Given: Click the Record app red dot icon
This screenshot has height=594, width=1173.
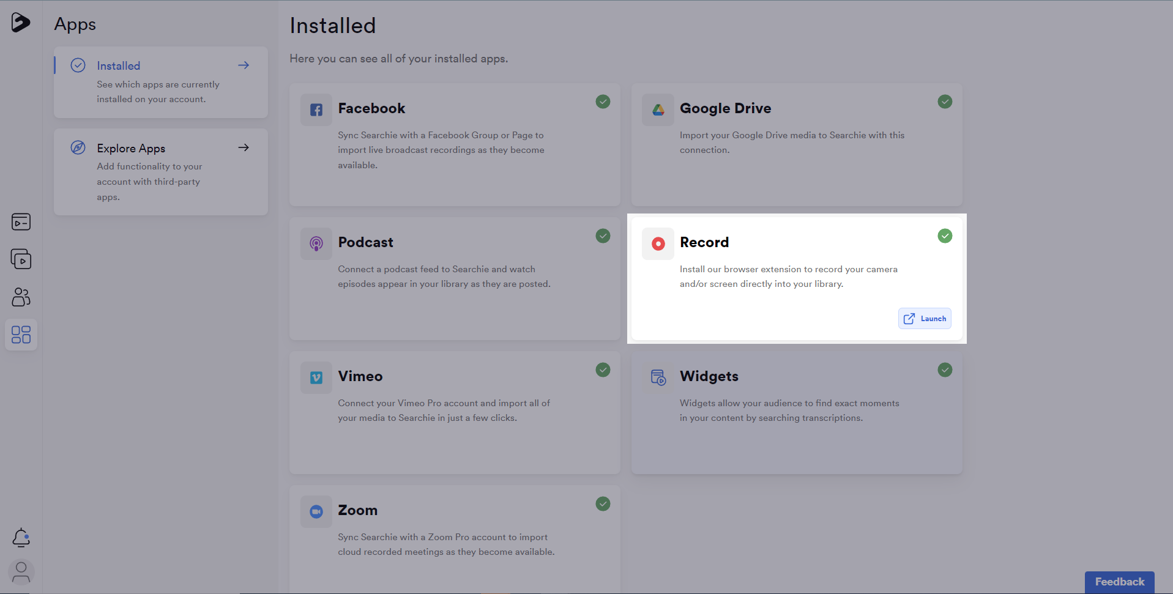Looking at the screenshot, I should (658, 244).
